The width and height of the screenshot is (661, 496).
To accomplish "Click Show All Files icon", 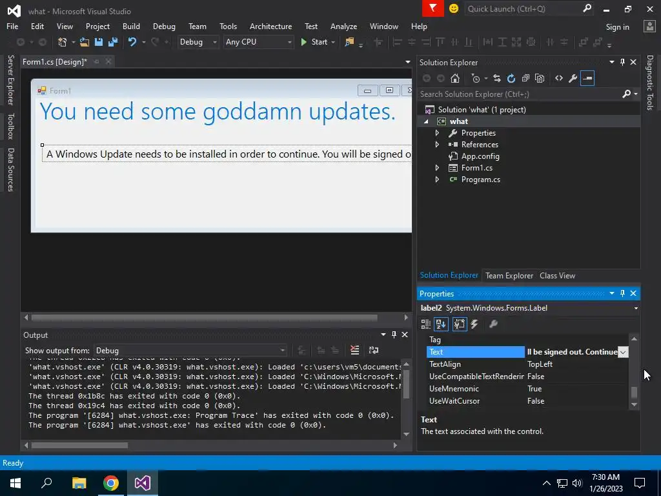I will [x=540, y=78].
